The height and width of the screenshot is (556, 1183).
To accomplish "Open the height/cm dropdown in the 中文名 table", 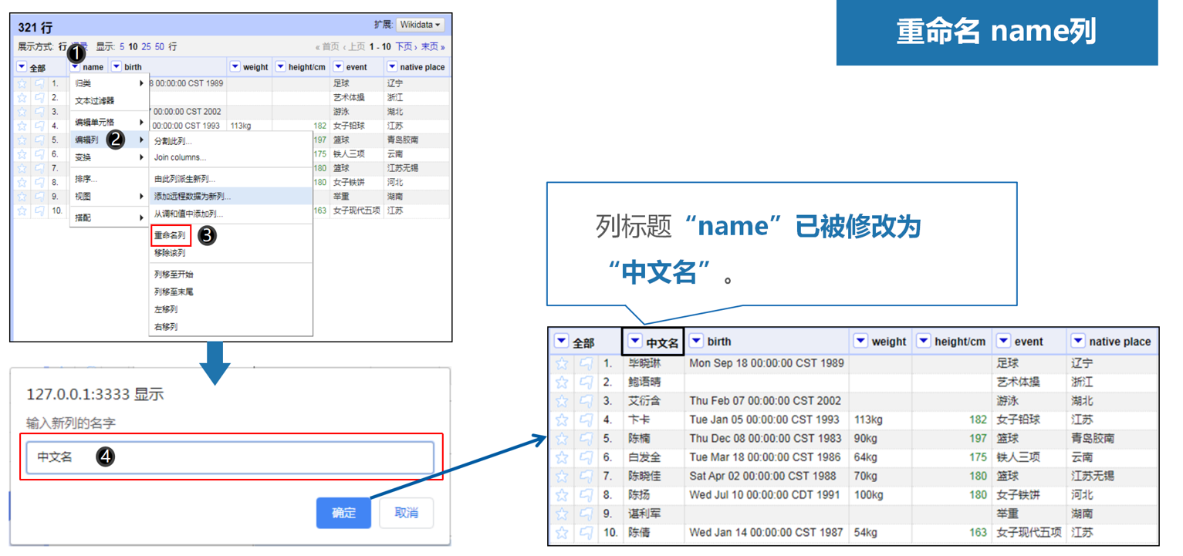I will point(923,341).
